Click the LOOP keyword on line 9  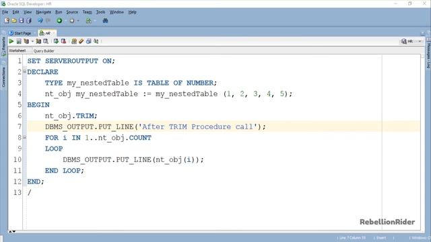pyautogui.click(x=54, y=149)
